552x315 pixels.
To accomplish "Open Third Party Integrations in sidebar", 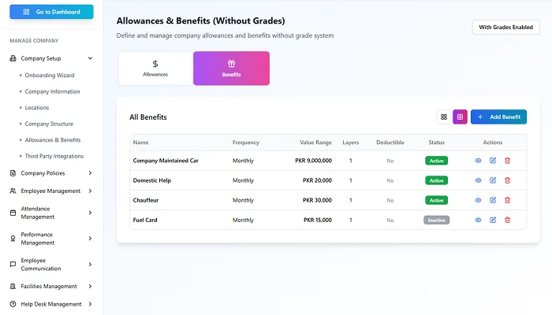I will coord(54,156).
